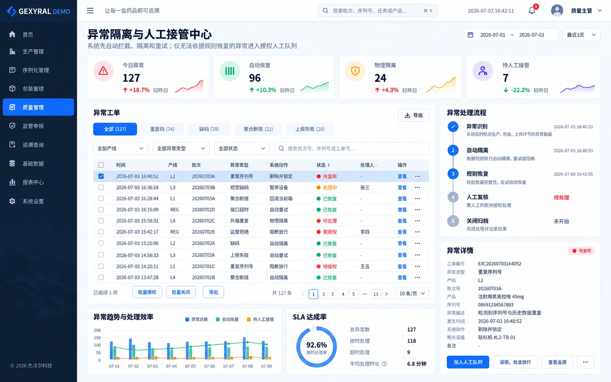Click the 监管申报 shield icon

click(12, 126)
